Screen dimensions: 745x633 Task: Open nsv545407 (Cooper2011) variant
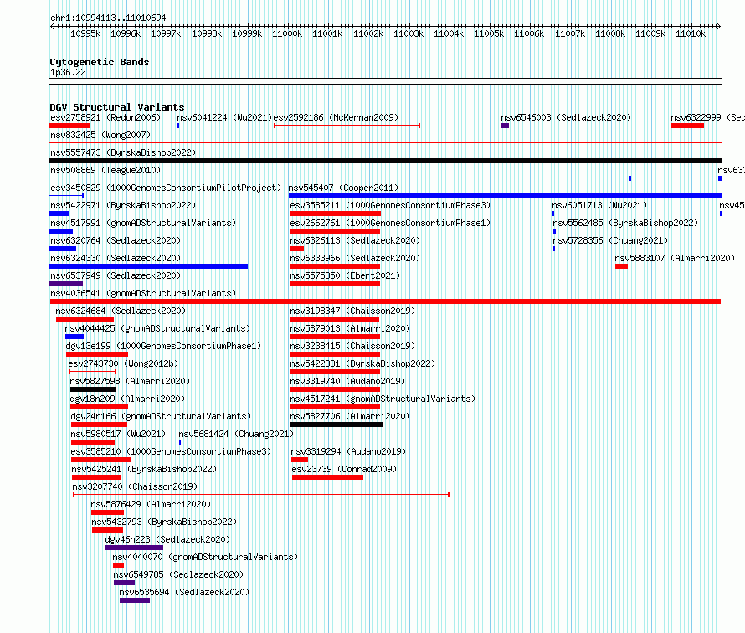tap(343, 188)
